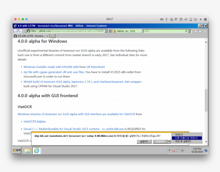The image size is (220, 172).
Task: Click the sound speaker icon in VM toolbar
Action: click(x=186, y=19)
